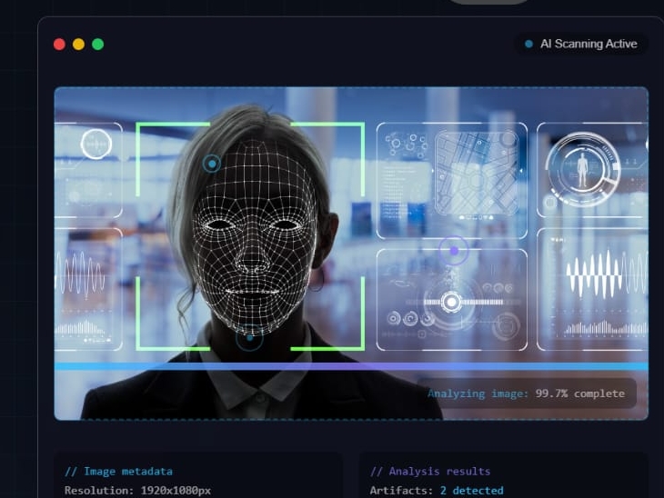664x498 pixels.
Task: Select the blue forehead tracking marker
Action: 212,164
